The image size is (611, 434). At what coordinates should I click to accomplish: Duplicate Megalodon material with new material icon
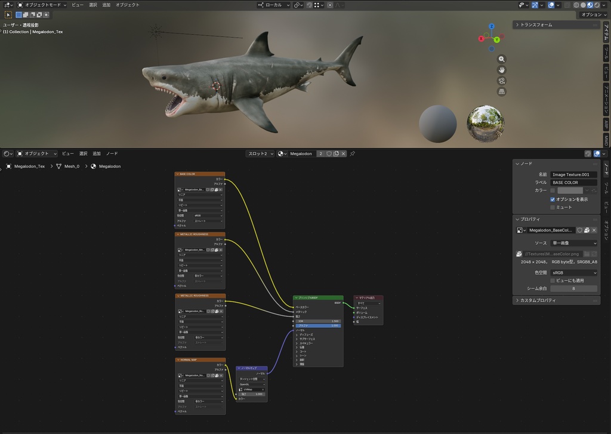336,153
